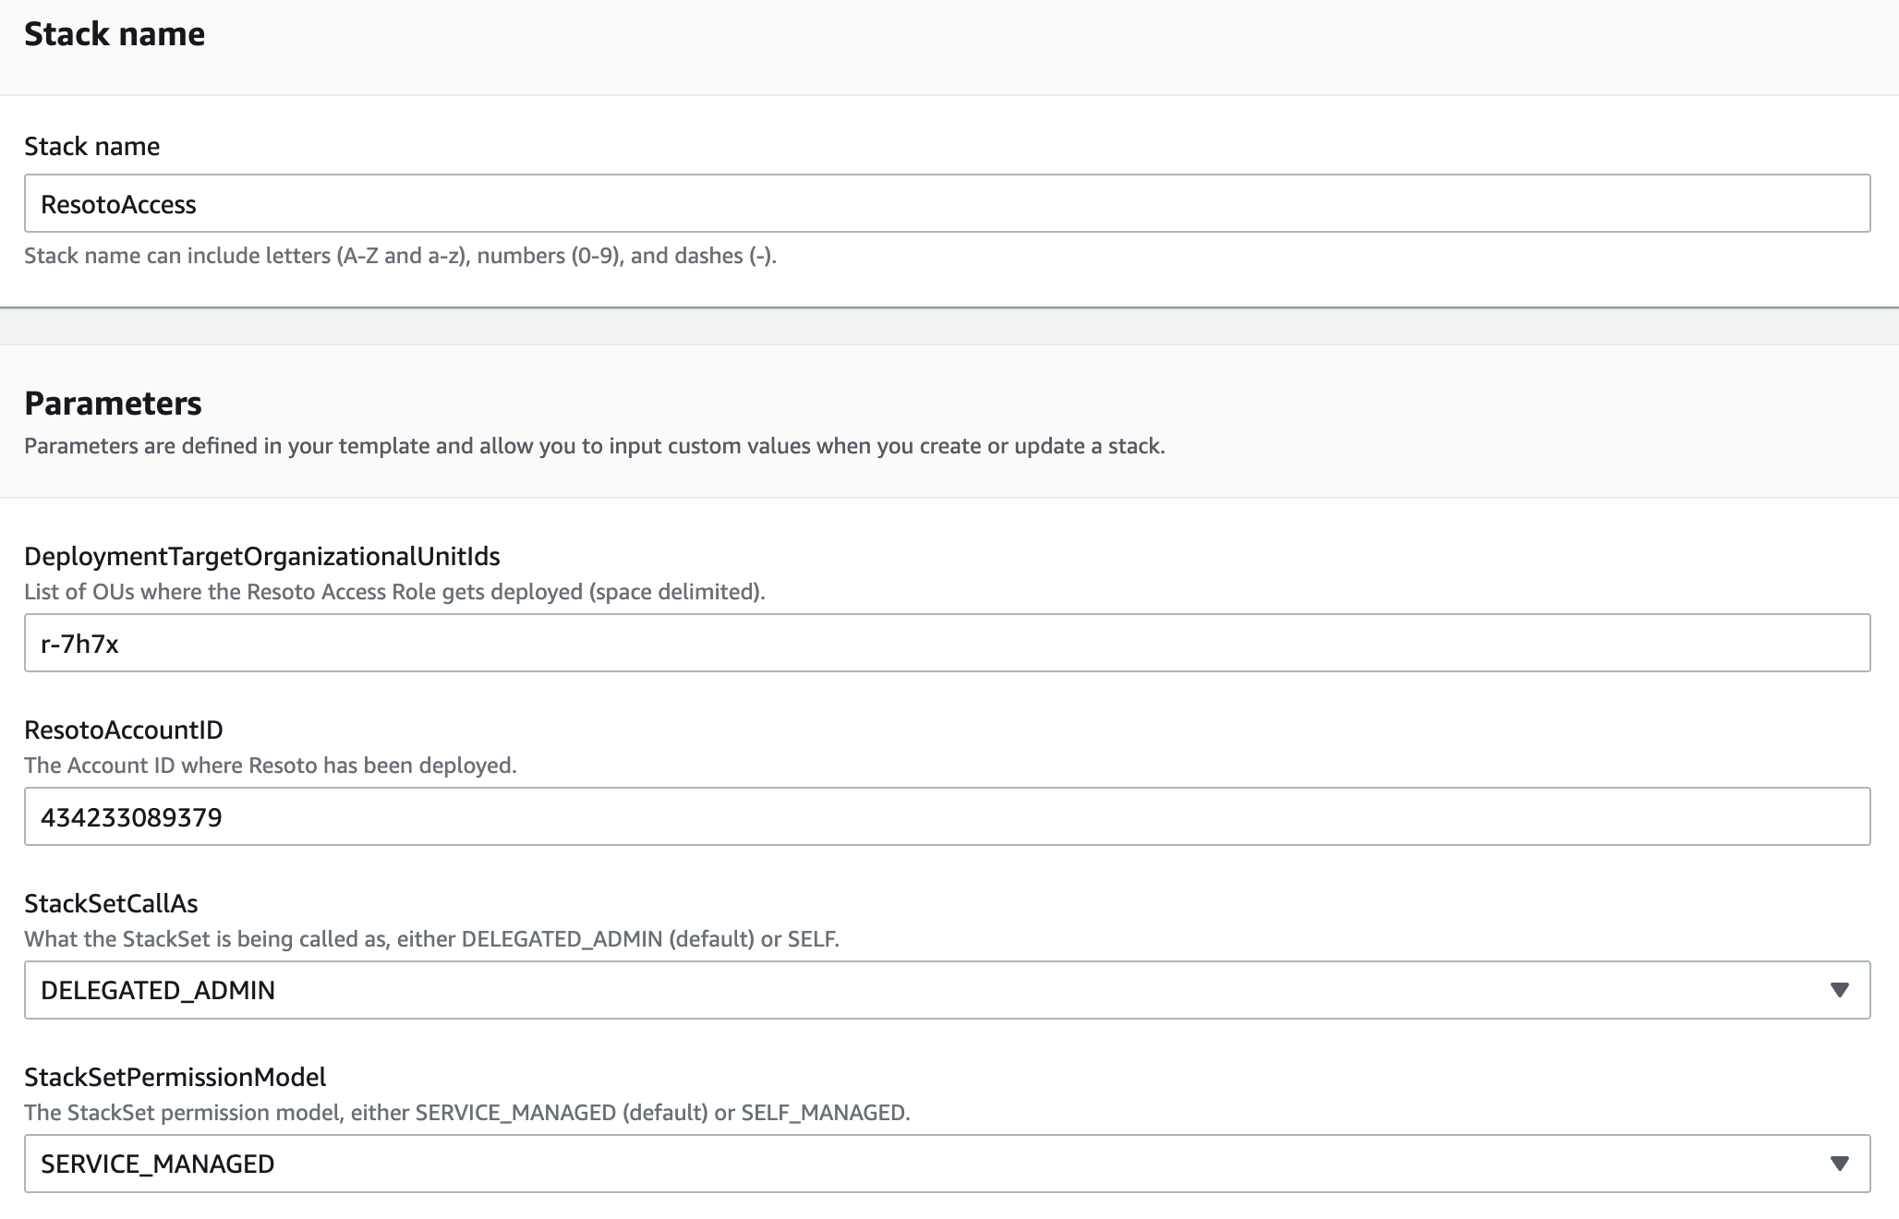Open the StackSetCallAs dropdown
This screenshot has width=1899, height=1219.
(947, 990)
